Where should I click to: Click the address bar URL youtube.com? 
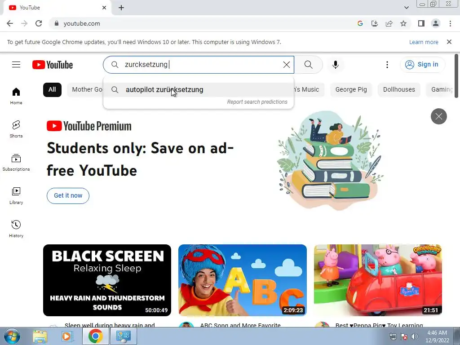pos(82,23)
